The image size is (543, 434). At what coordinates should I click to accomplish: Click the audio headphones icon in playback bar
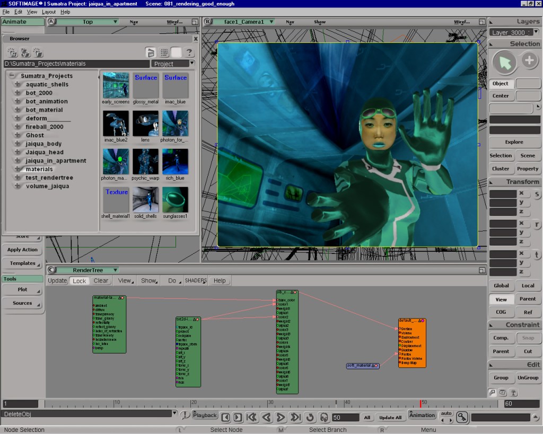pos(323,418)
